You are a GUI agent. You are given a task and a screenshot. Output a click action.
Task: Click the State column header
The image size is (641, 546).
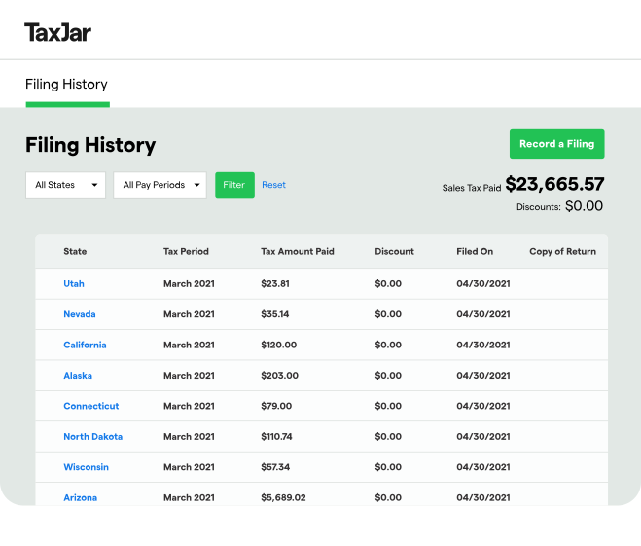click(75, 251)
